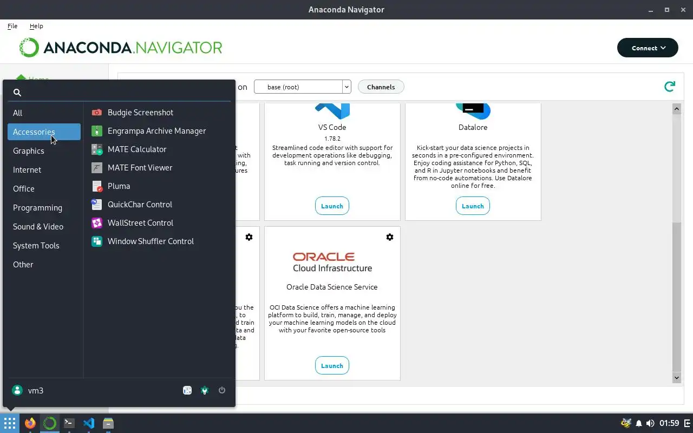Image resolution: width=693 pixels, height=433 pixels.
Task: Open Budgie Control Center icon in menu footer
Action: tap(187, 390)
